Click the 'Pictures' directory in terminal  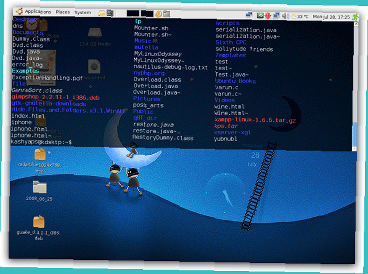pyautogui.click(x=147, y=99)
